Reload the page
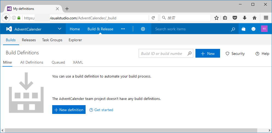Screen dimensions: 272x133 point(153,18)
